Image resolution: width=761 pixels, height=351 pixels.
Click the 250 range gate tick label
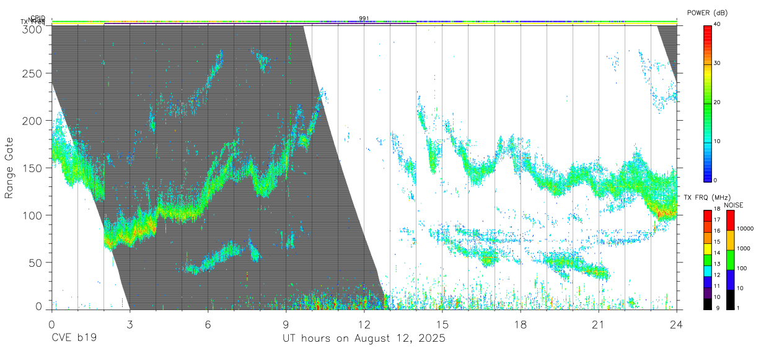tap(31, 74)
